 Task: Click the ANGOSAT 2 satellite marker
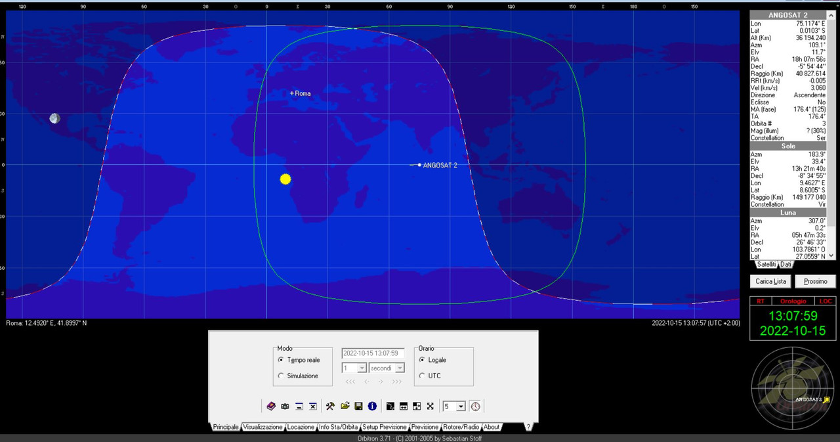[x=419, y=165]
